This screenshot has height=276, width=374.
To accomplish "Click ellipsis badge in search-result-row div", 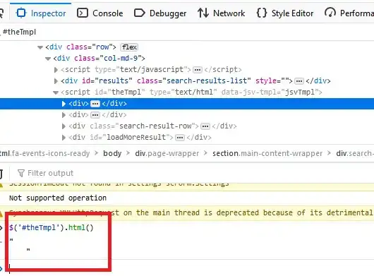I will coord(205,126).
